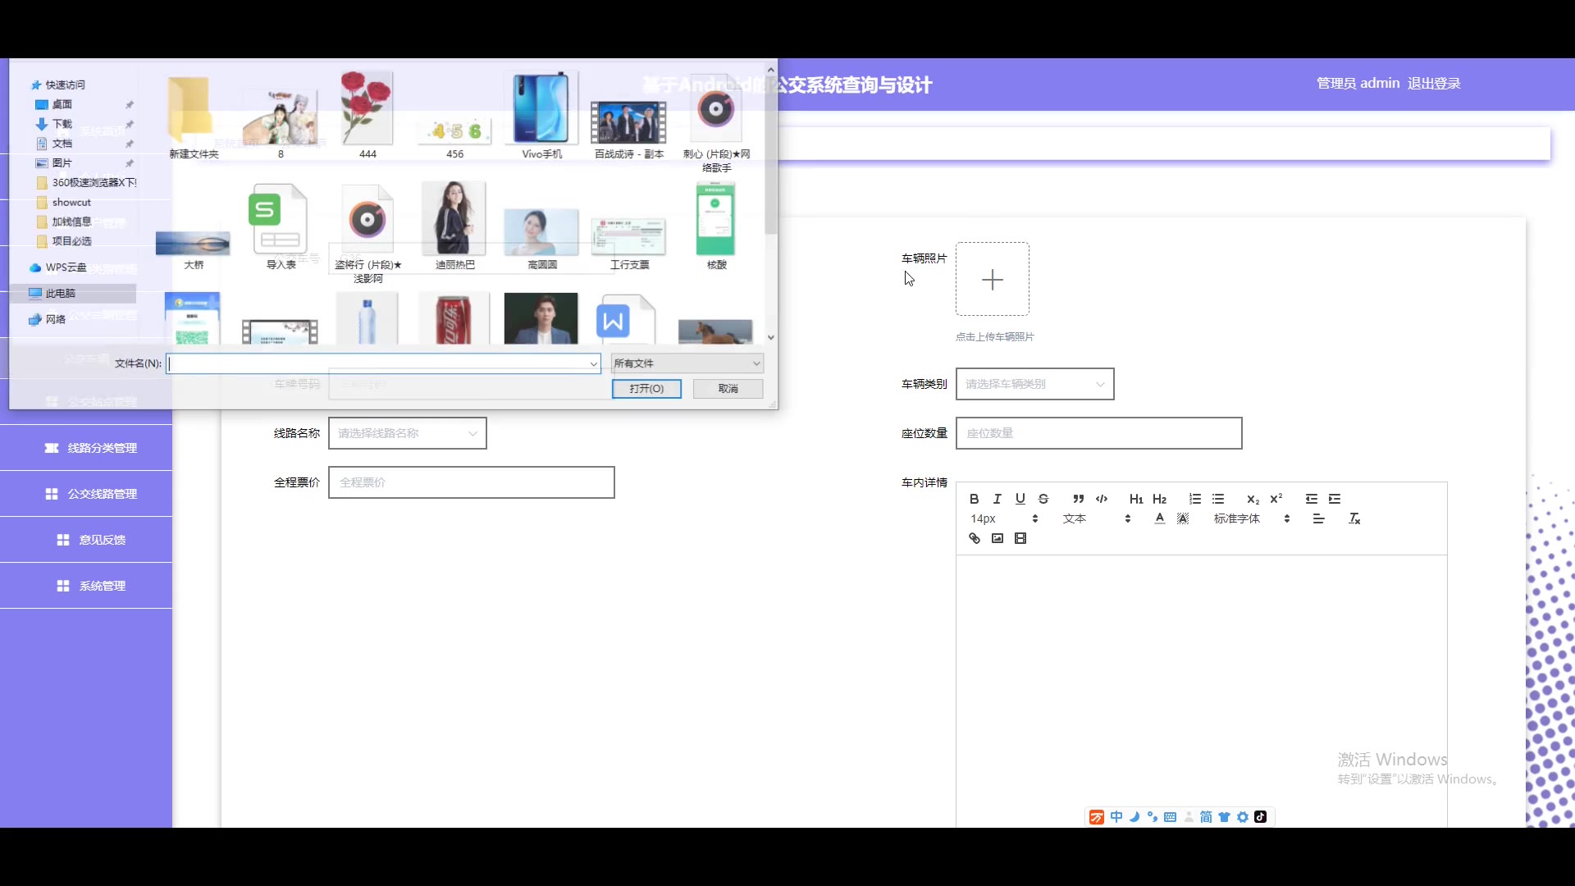This screenshot has width=1575, height=886.
Task: Click the insert link icon
Action: (974, 538)
